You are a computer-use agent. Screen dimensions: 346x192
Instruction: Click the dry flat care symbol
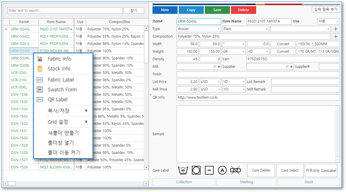pos(209,170)
